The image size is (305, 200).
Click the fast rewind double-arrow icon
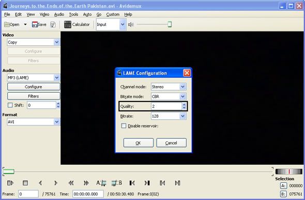click(71, 183)
